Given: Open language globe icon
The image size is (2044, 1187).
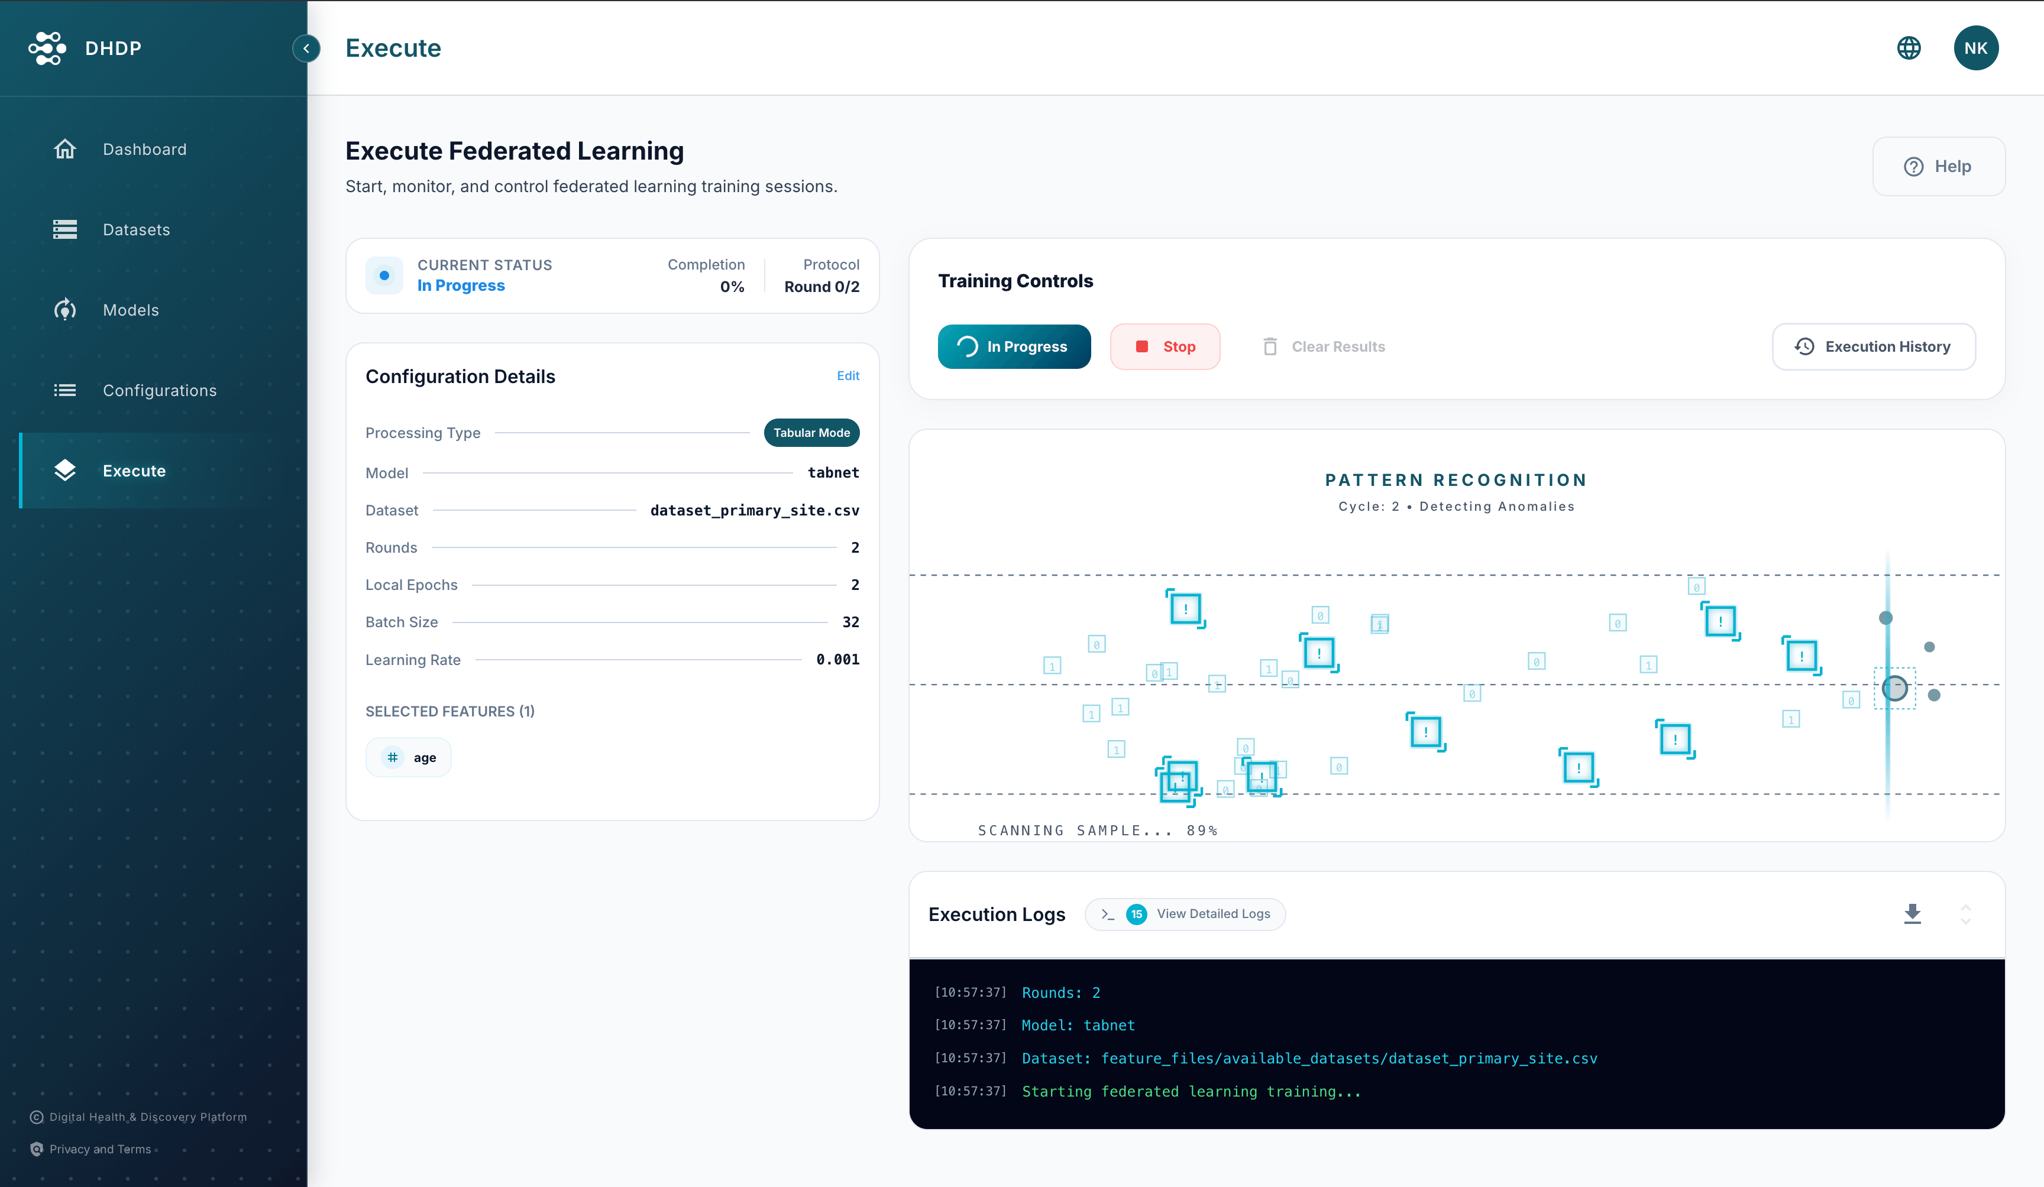Looking at the screenshot, I should coord(1909,48).
